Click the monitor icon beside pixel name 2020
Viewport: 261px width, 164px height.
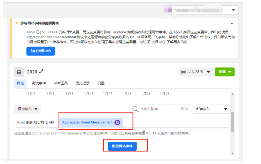(19, 72)
